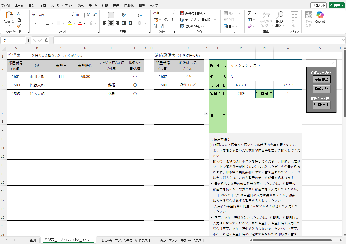Screen dimensions: 346x244
Task: Click the Cut scissors icon
Action: pyautogui.click(x=18, y=13)
